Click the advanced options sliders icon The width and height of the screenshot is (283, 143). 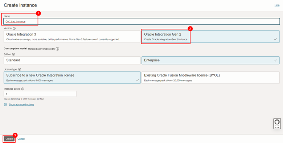[x=5, y=105]
